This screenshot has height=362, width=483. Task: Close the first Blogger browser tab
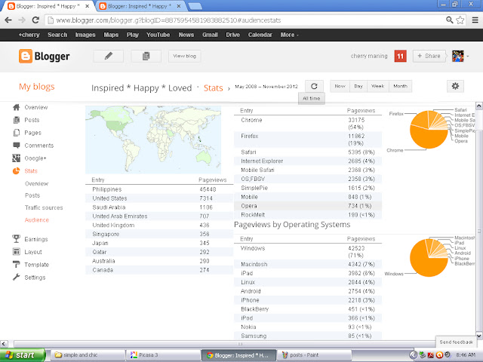point(88,6)
